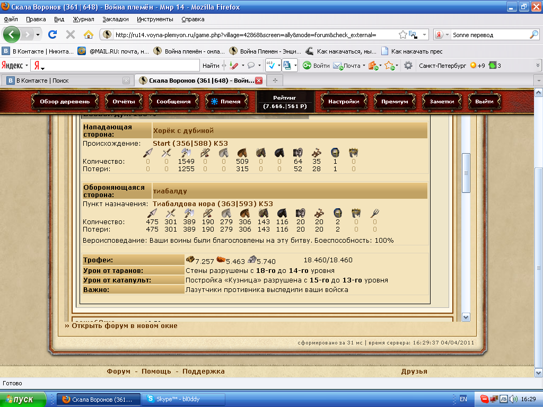Click the defender's heavy cavalry black horse icon
Screen dimensions: 543x407
coord(282,213)
